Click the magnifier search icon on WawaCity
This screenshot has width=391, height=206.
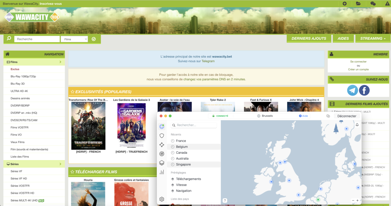coord(9,38)
